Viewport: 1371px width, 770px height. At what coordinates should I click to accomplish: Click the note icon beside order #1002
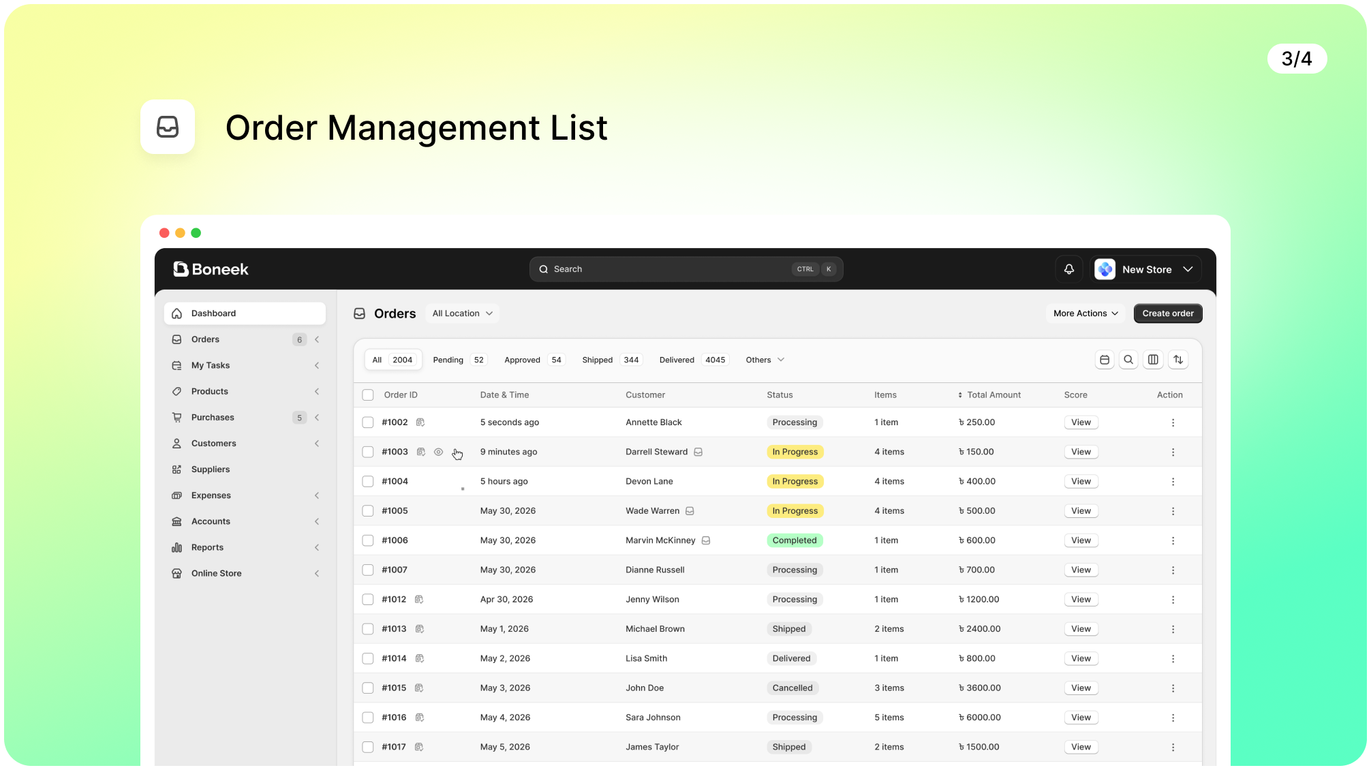point(420,422)
